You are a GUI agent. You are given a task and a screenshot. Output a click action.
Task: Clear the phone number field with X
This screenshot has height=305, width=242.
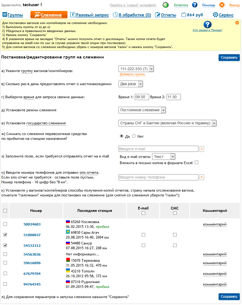[202, 177]
